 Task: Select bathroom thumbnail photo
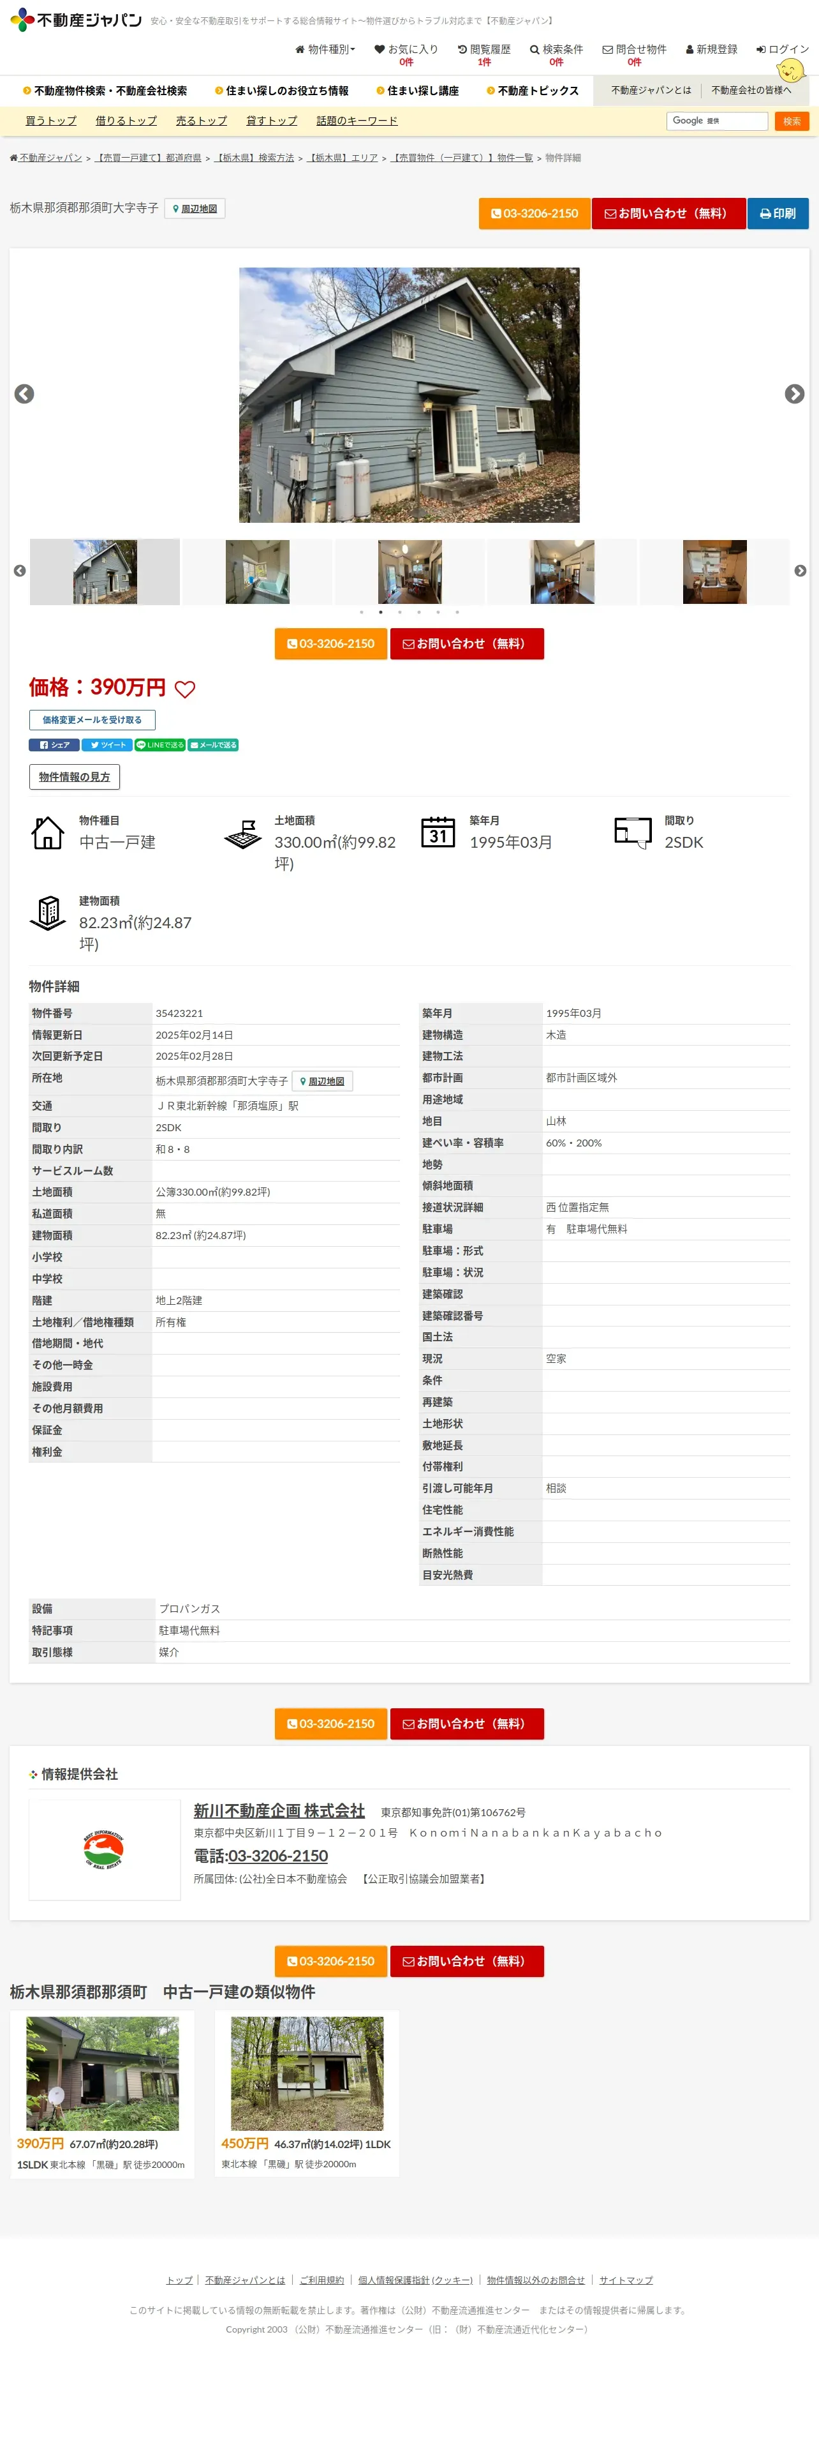coord(258,572)
